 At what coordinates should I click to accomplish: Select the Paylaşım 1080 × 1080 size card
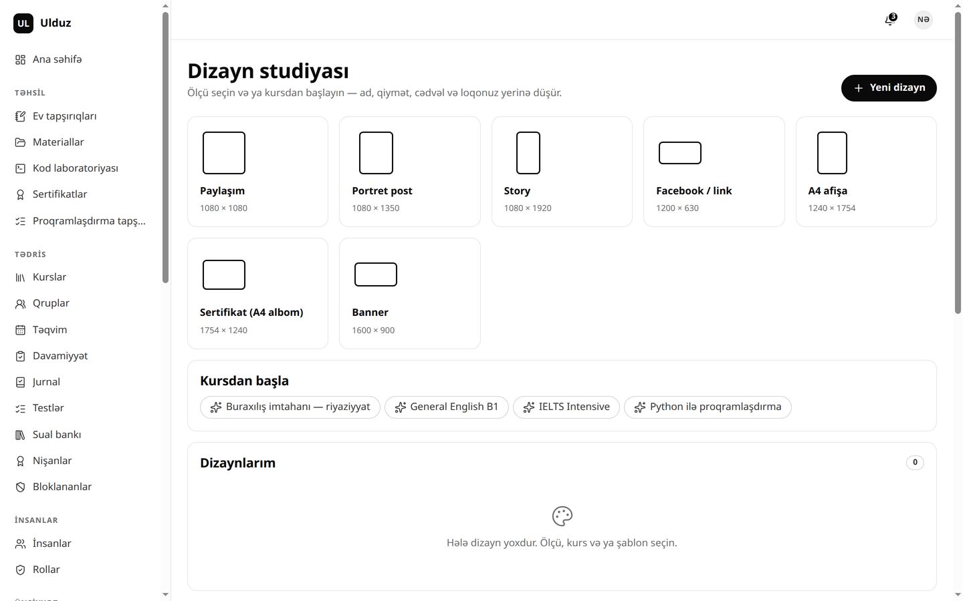257,172
